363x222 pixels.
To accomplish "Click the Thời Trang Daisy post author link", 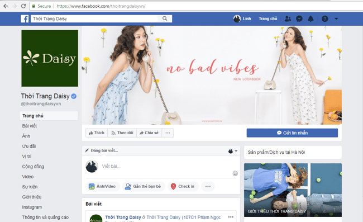I will coord(123,218).
